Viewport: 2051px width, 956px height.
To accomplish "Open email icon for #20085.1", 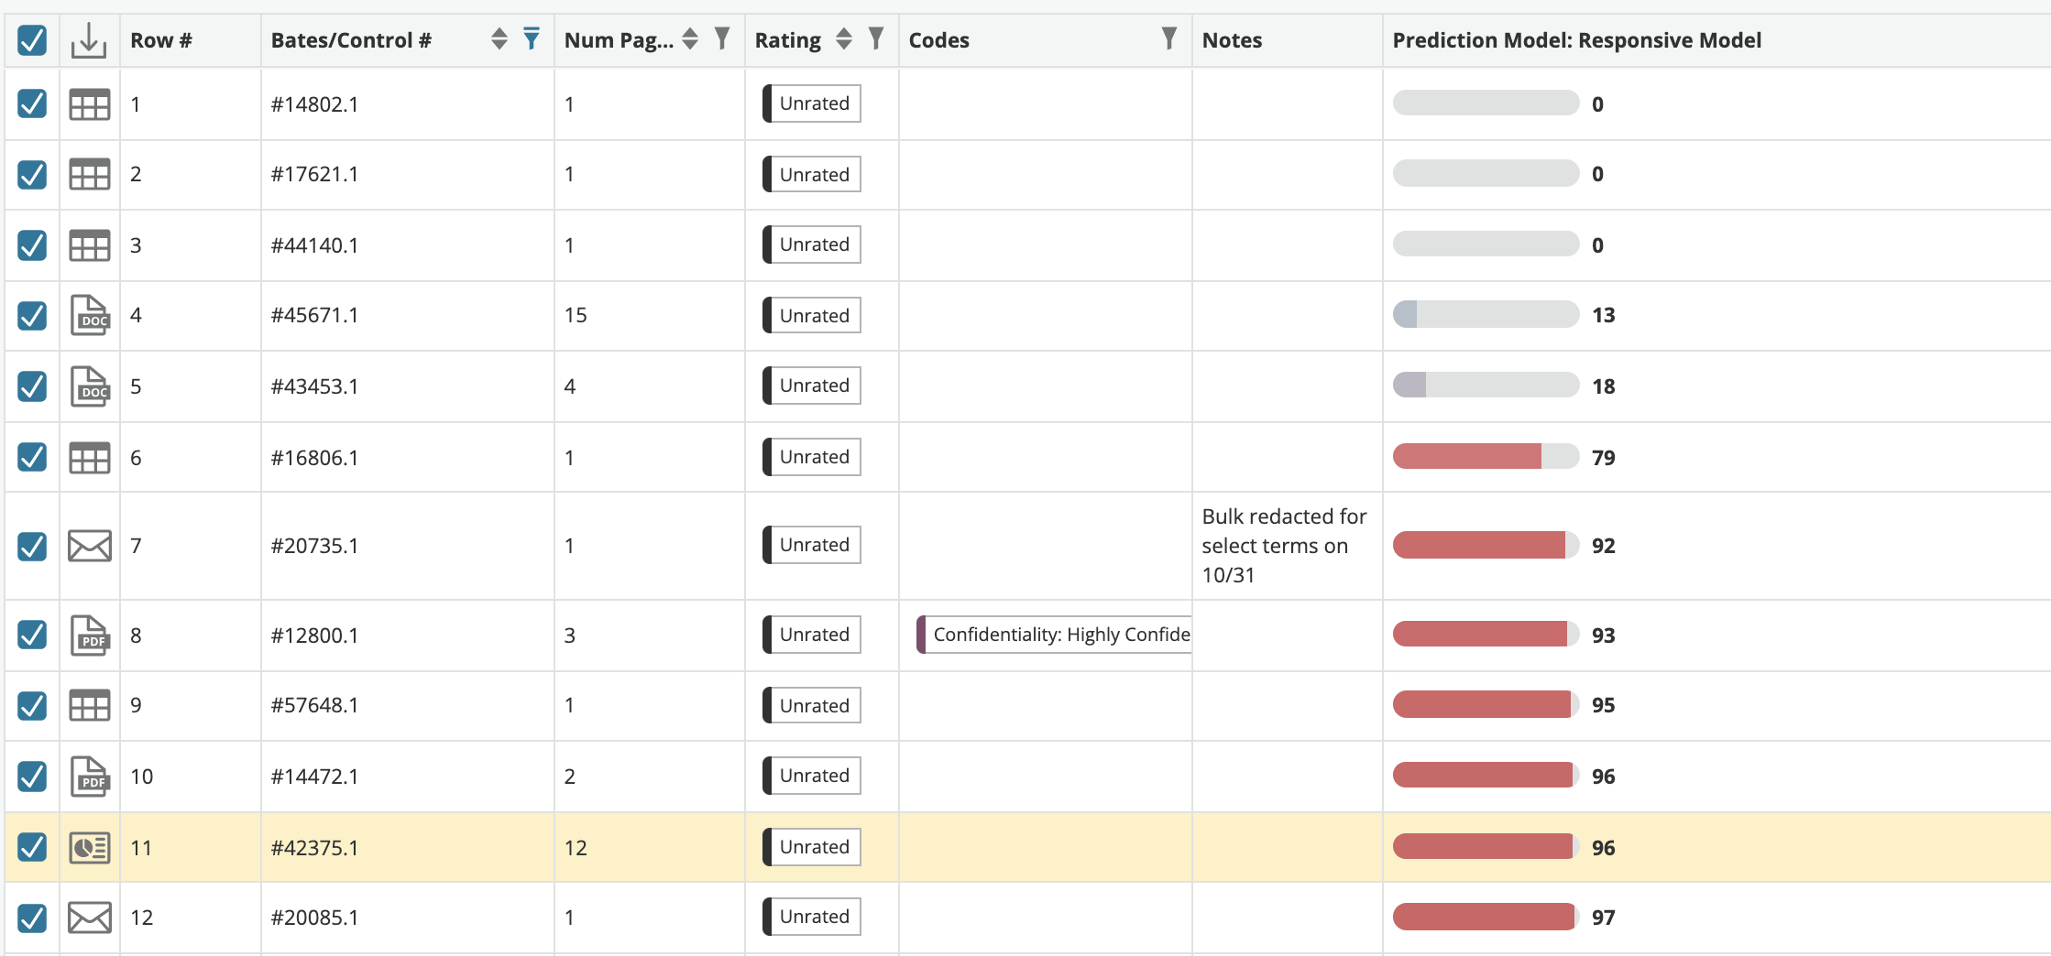I will [90, 918].
